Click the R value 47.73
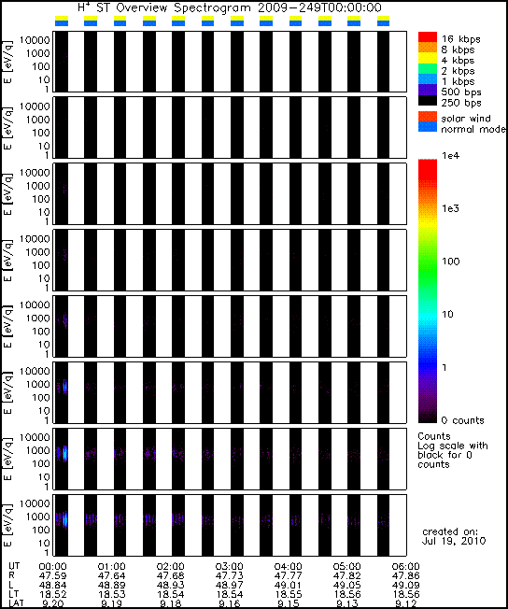This screenshot has height=609, width=508. pyautogui.click(x=230, y=576)
